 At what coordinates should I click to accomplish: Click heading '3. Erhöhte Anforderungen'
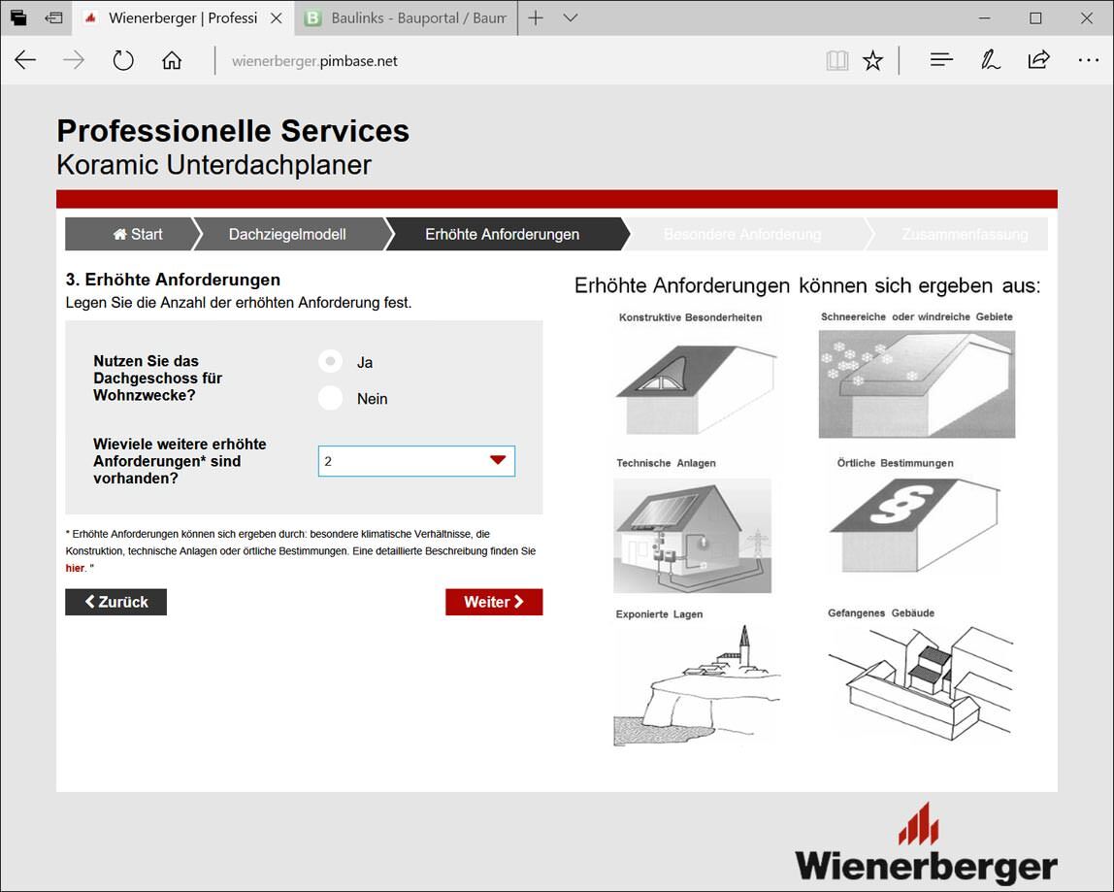point(173,280)
